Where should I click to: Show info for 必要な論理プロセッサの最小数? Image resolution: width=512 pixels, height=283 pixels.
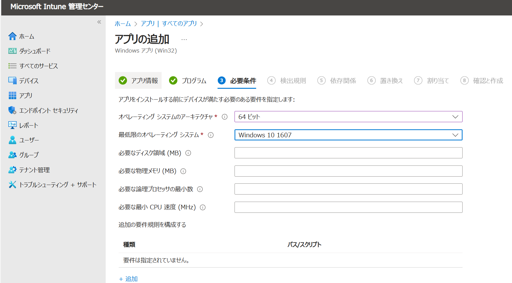click(200, 189)
